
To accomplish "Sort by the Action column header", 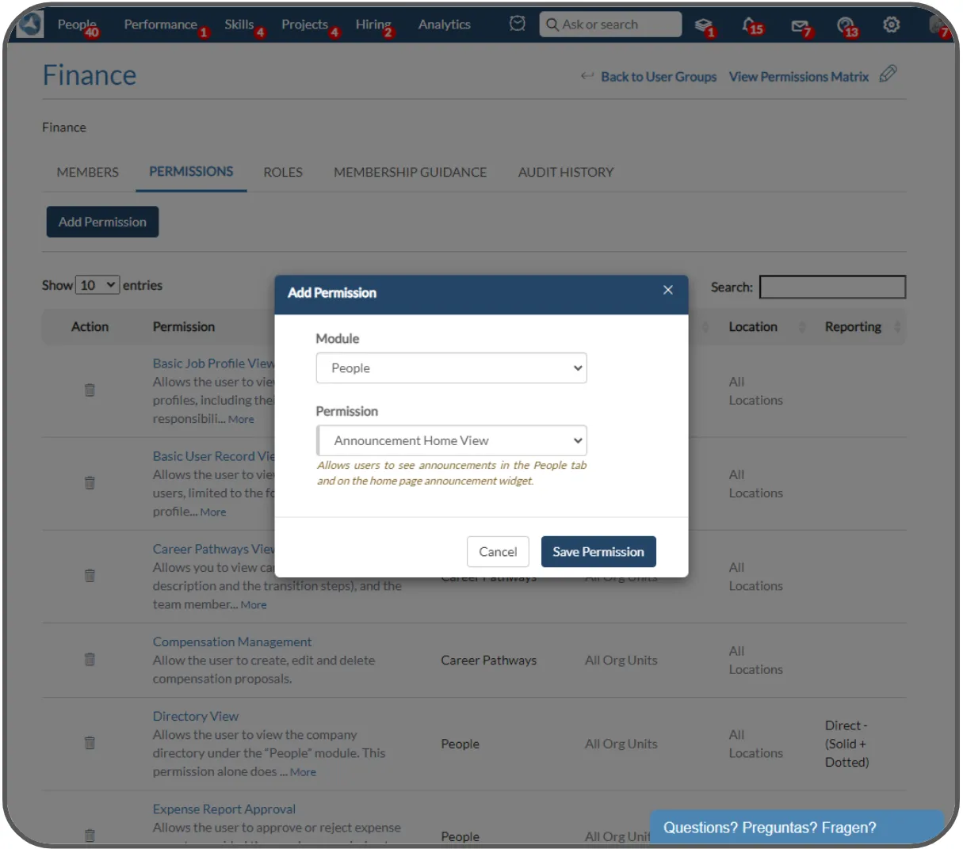I will (90, 327).
